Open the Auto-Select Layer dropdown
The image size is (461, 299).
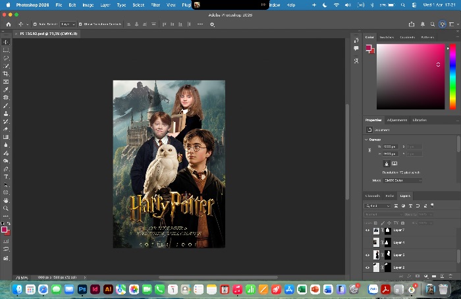tap(68, 24)
